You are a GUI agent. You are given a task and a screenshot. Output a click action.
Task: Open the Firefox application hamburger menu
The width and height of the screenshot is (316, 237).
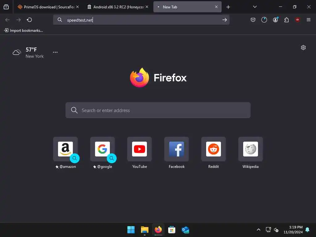(x=309, y=20)
